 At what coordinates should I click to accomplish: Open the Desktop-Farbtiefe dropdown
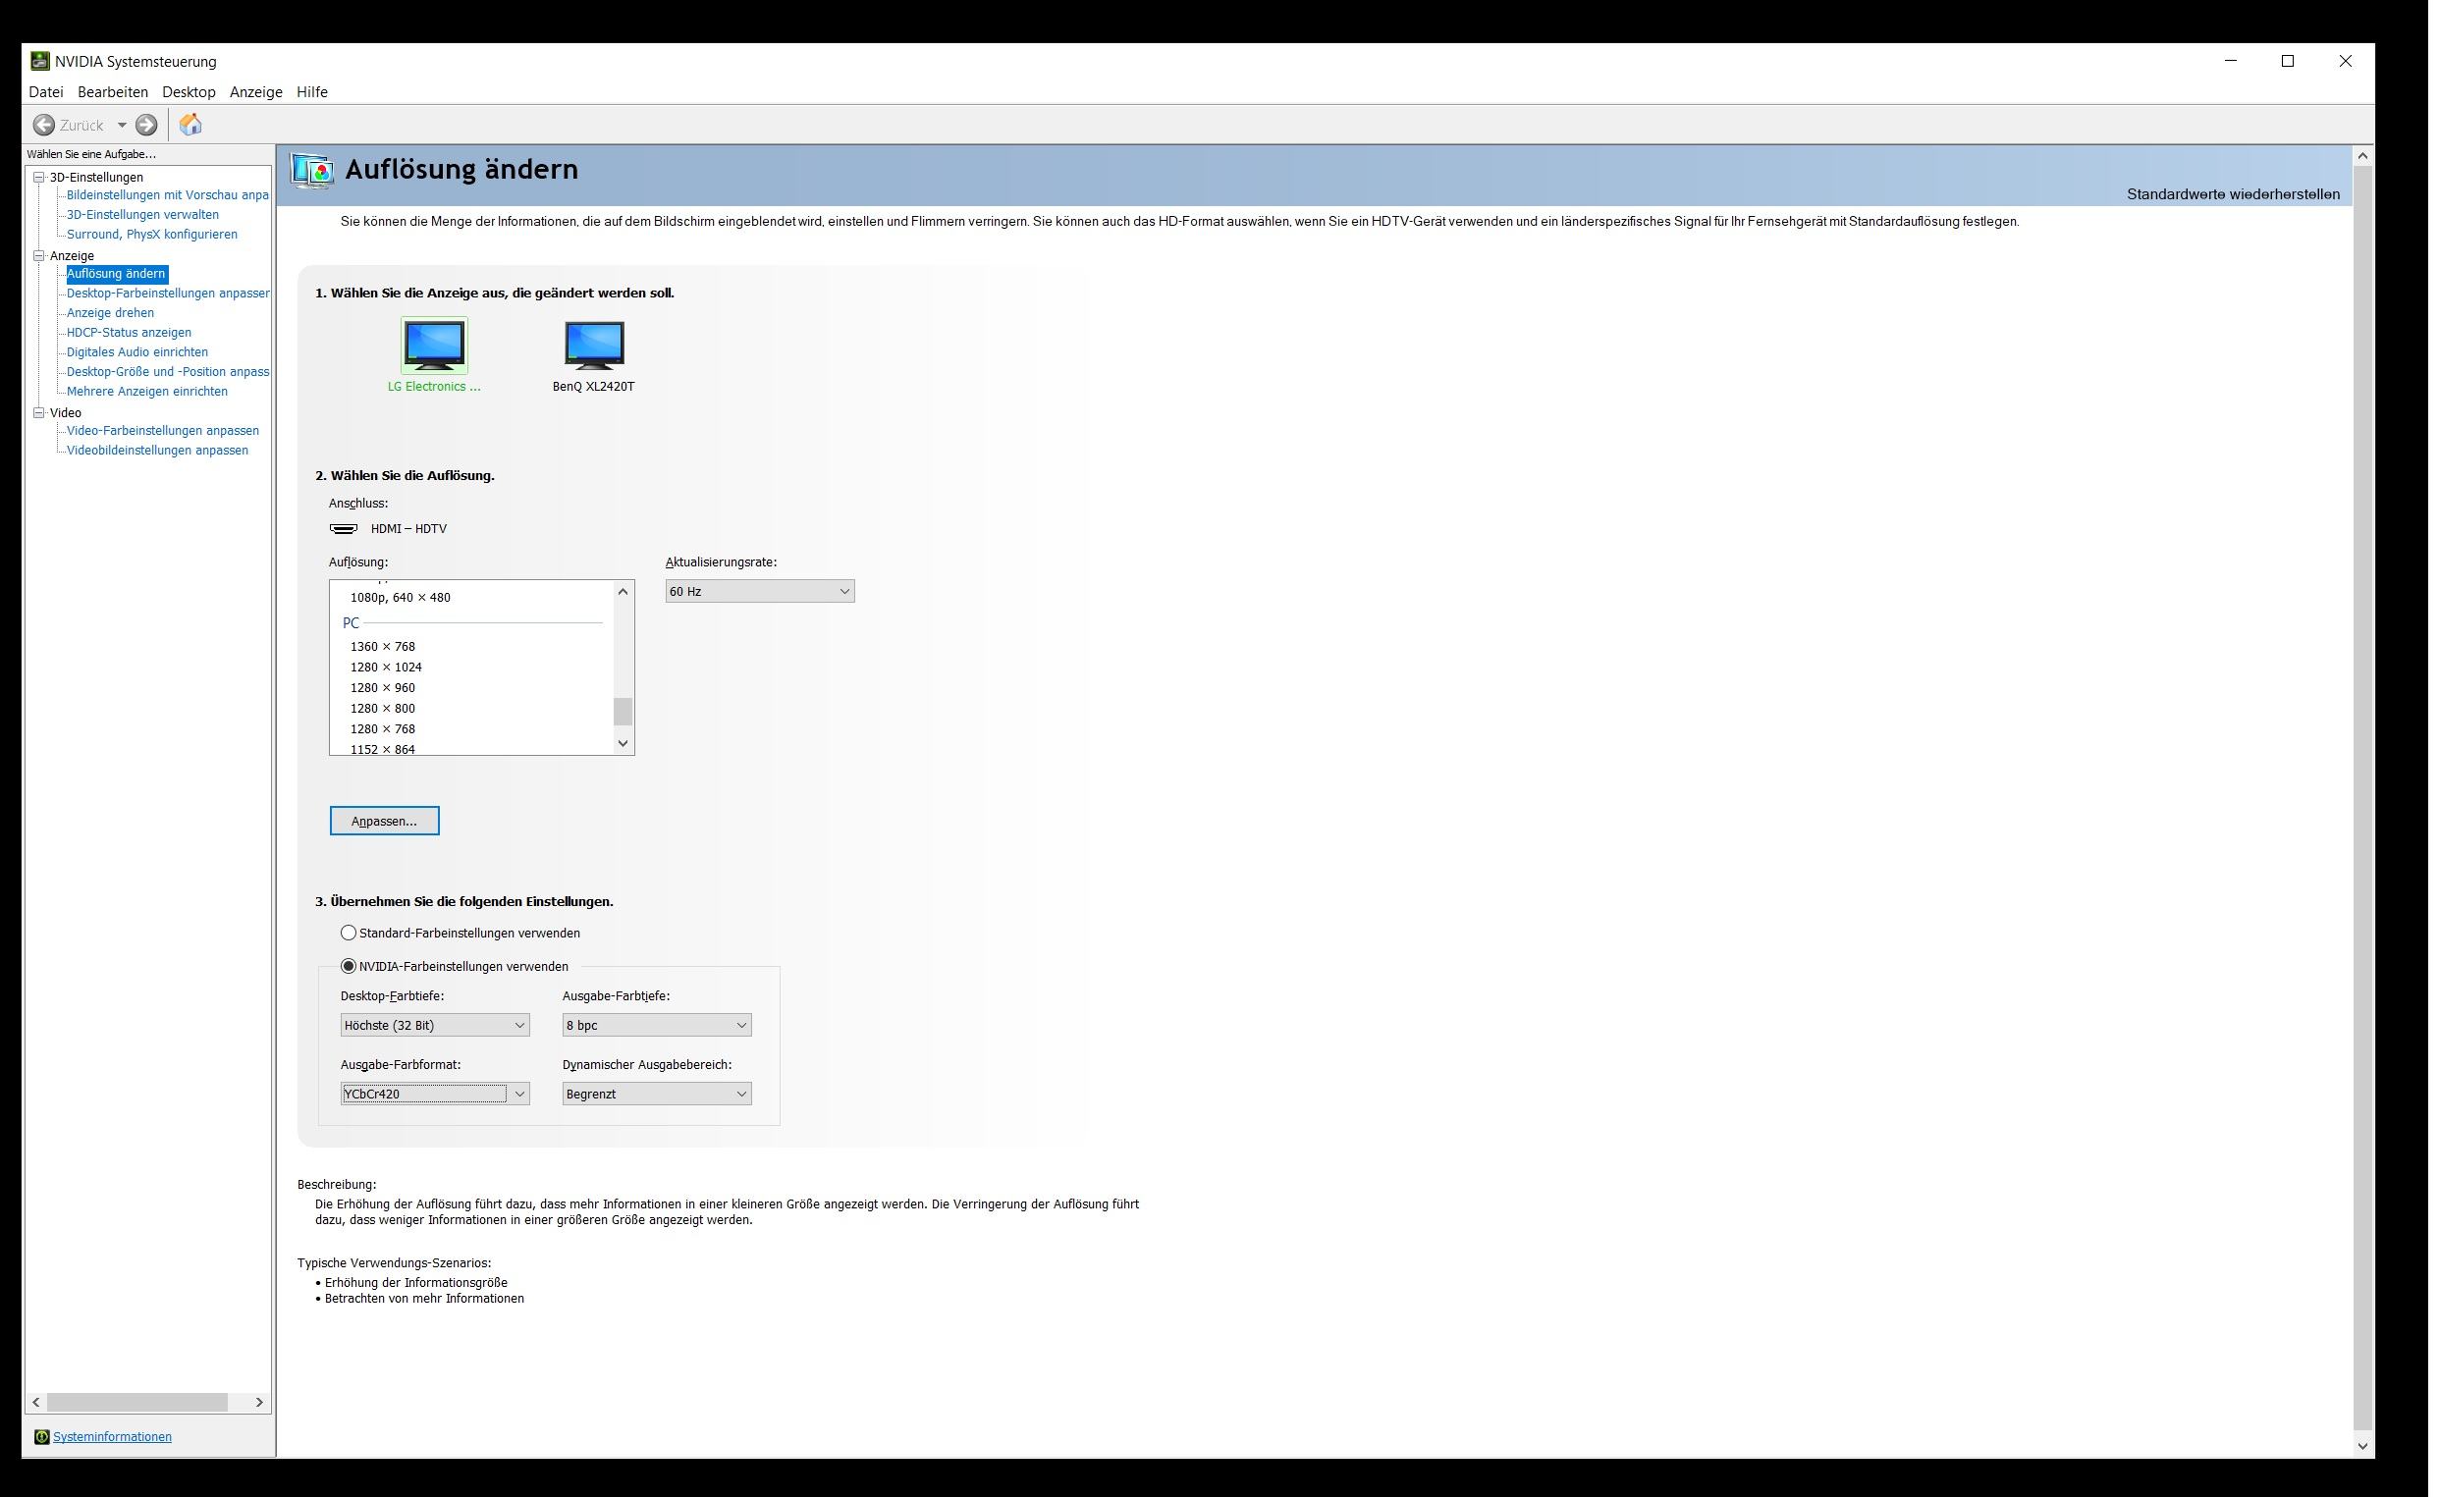pyautogui.click(x=435, y=1025)
